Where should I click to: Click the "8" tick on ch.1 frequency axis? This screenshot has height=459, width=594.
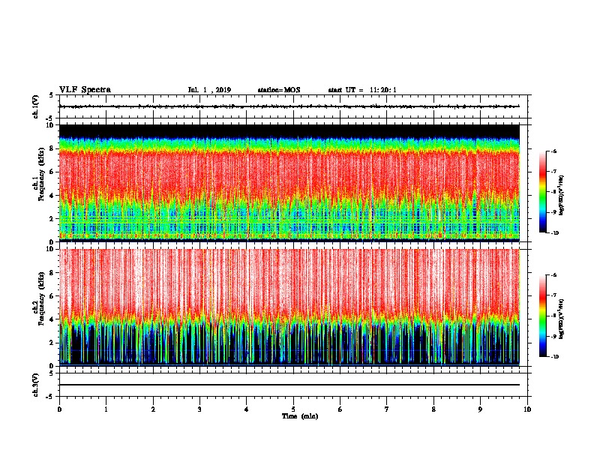(x=52, y=148)
